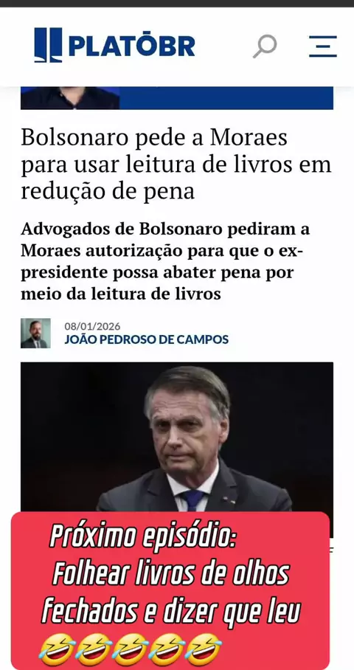Click the PlatôBR blue book logo icon
The height and width of the screenshot is (670, 354).
coord(48,45)
